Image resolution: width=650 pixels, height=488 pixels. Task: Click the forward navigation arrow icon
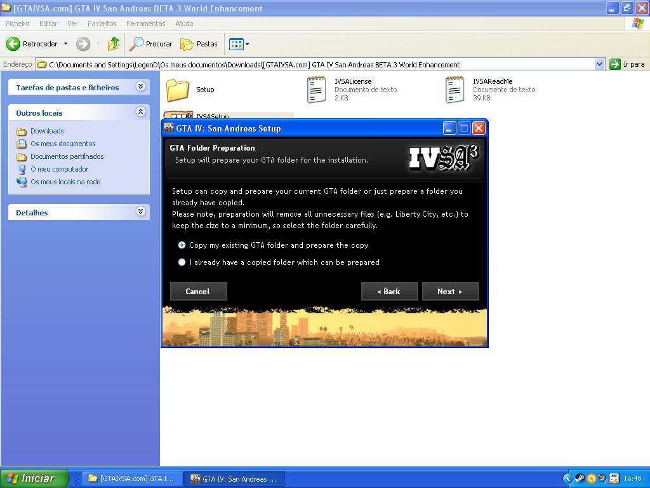click(x=83, y=44)
